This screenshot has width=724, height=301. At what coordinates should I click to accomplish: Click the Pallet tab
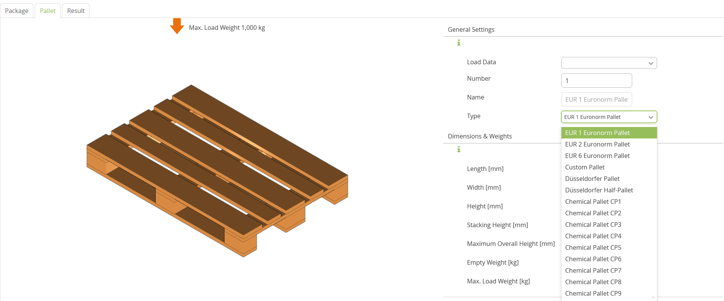click(x=48, y=11)
